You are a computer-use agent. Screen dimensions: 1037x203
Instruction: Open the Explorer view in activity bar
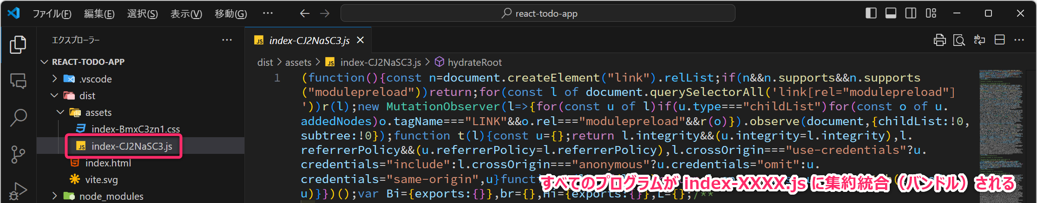click(18, 45)
